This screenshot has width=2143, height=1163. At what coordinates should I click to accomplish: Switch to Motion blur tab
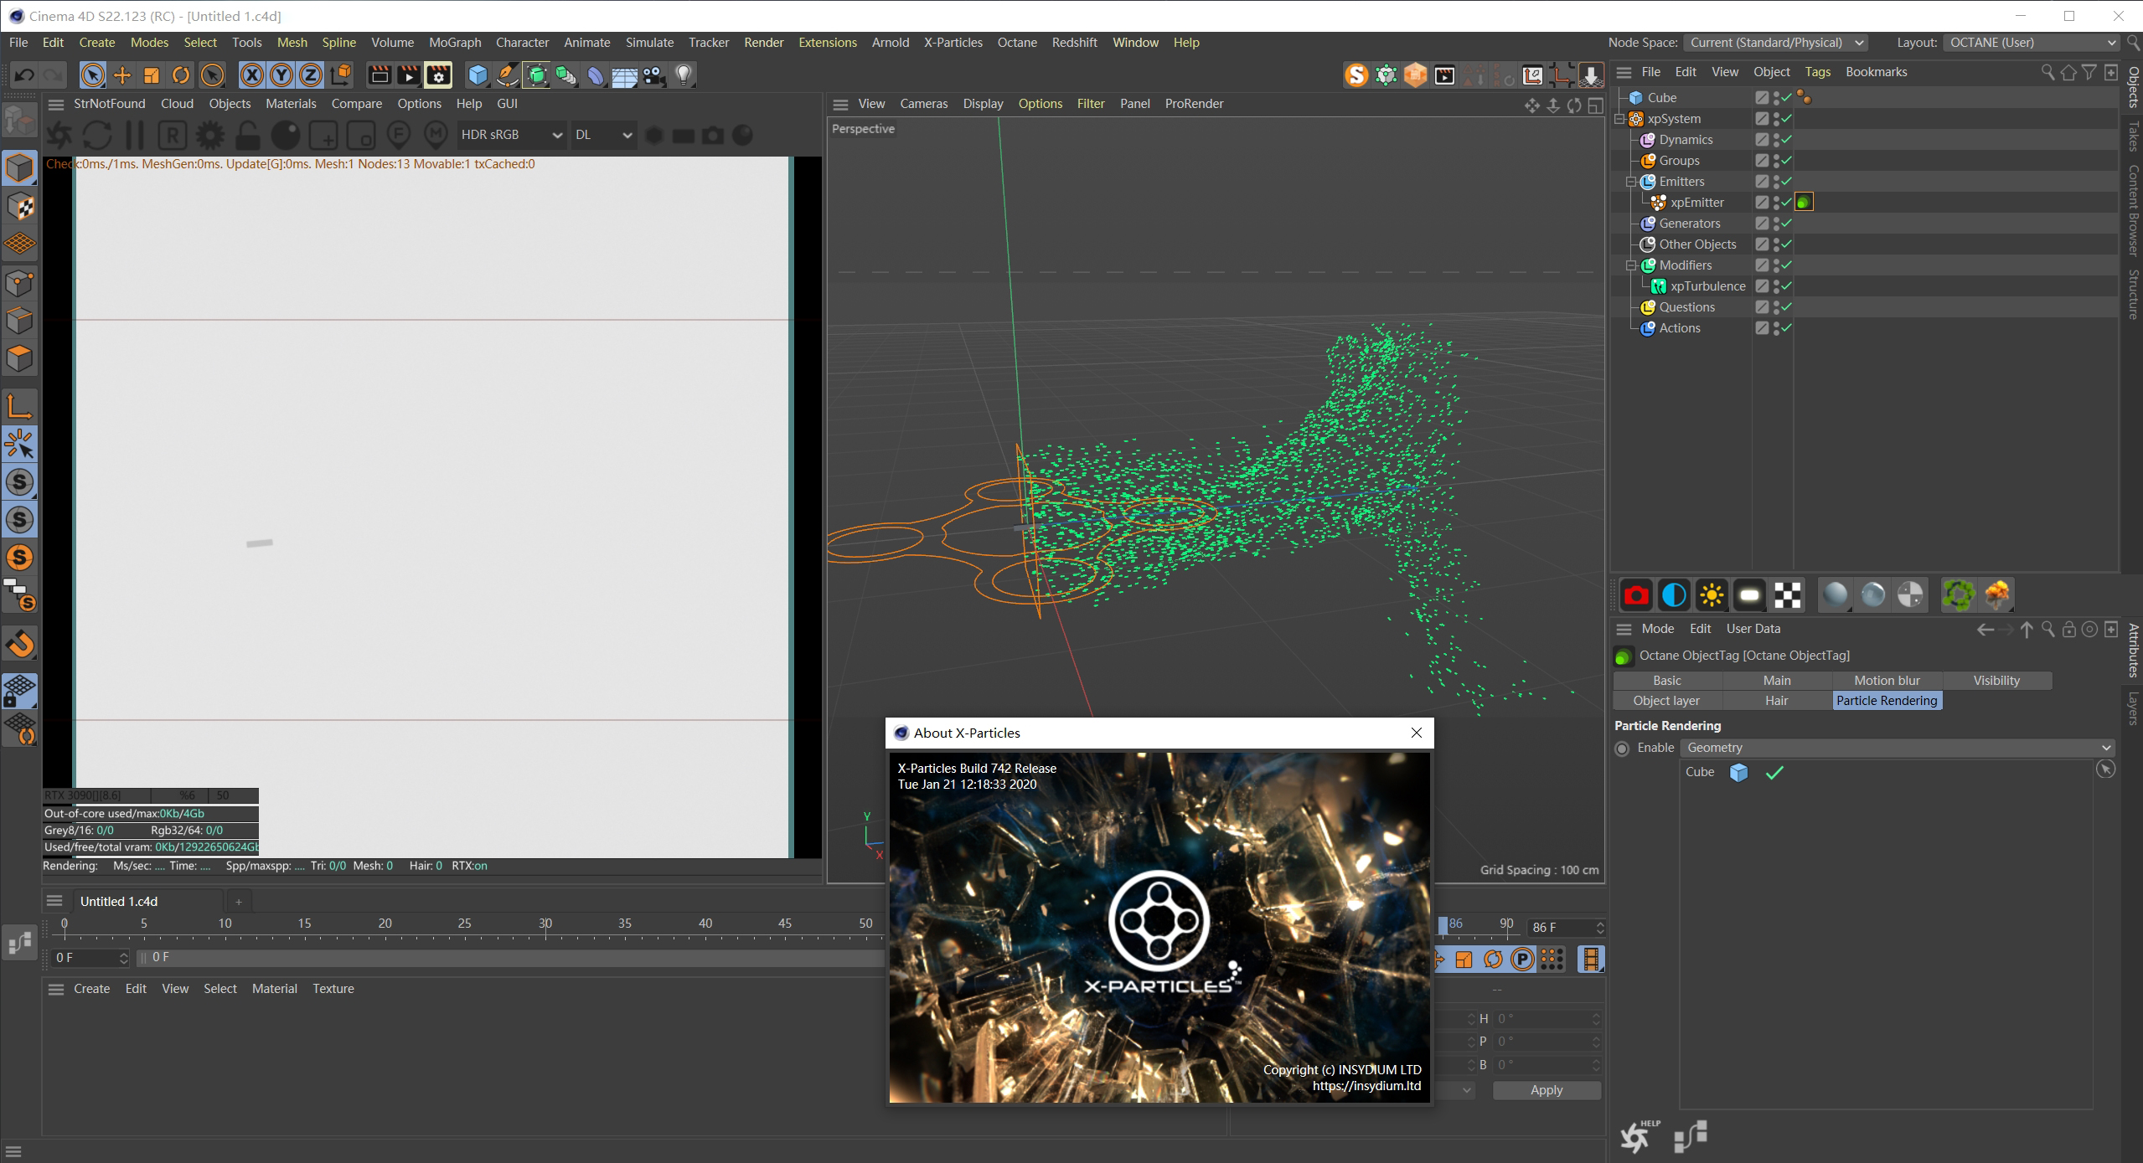1887,681
